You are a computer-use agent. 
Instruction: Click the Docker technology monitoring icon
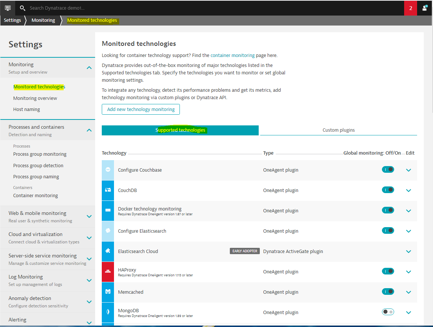pyautogui.click(x=108, y=211)
